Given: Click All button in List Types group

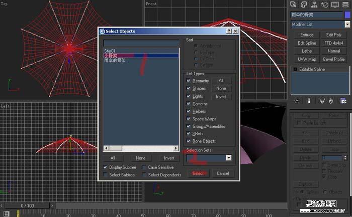Looking at the screenshot, I should coord(221,81).
